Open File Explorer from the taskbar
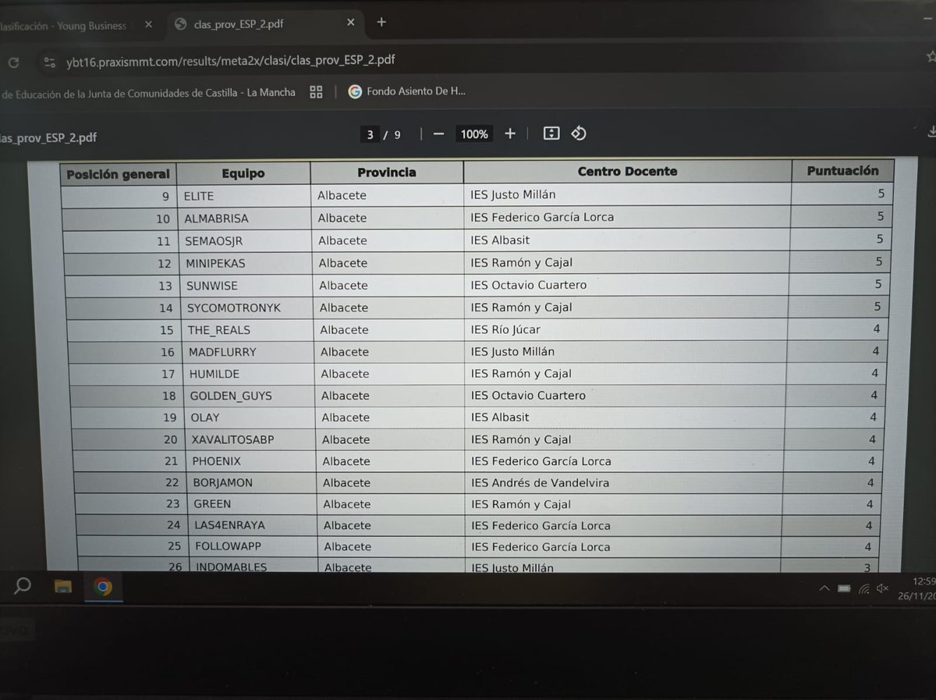This screenshot has height=700, width=936. click(63, 587)
